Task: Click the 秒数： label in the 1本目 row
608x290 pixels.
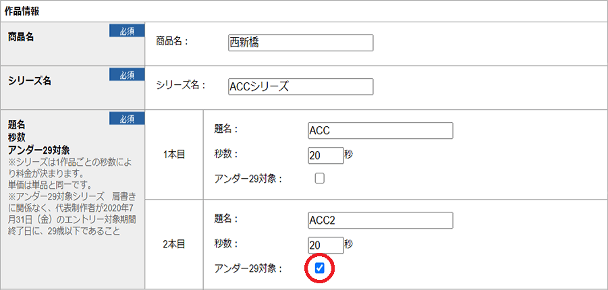Action: coord(226,153)
